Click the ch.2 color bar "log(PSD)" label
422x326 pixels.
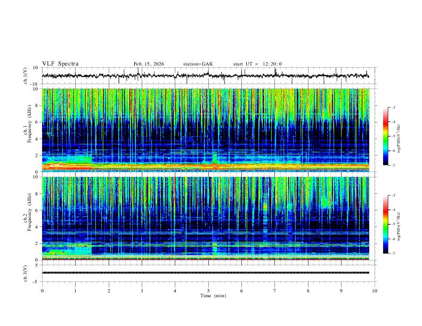pyautogui.click(x=399, y=227)
